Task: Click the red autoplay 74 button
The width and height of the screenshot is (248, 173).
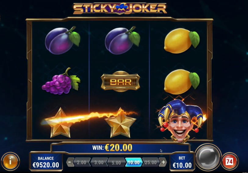Action: [x=229, y=161]
